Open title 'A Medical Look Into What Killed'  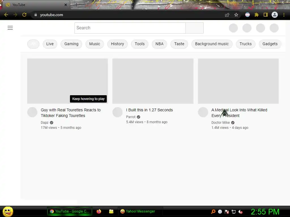(239, 113)
